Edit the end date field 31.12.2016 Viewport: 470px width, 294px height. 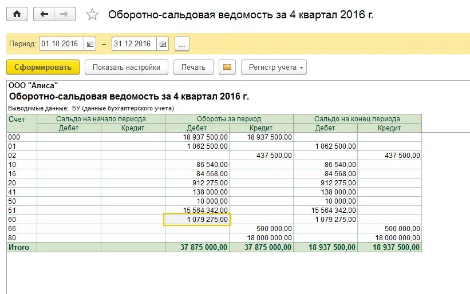pos(134,44)
